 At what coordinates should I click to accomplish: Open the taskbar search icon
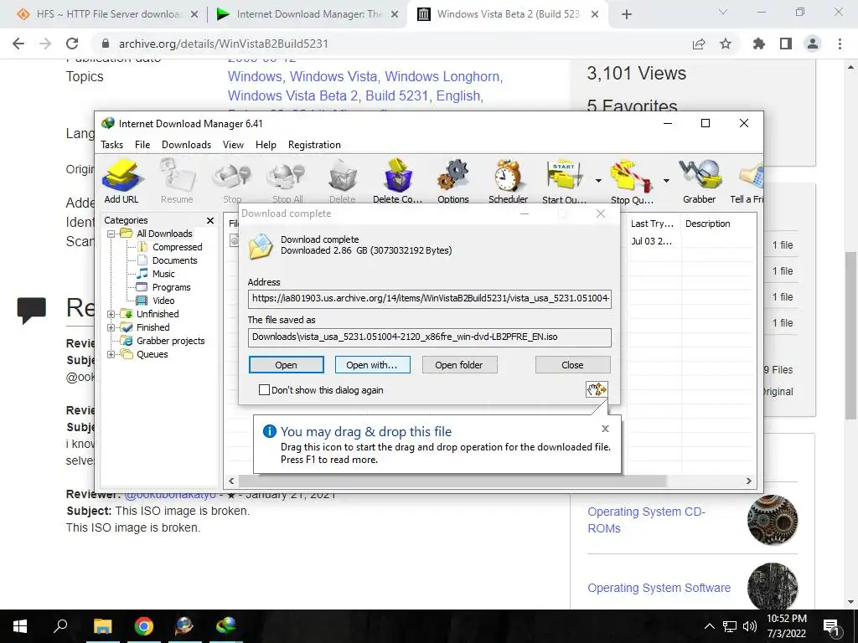pyautogui.click(x=60, y=626)
